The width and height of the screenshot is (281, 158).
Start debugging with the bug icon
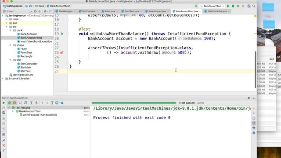[x=233, y=6]
